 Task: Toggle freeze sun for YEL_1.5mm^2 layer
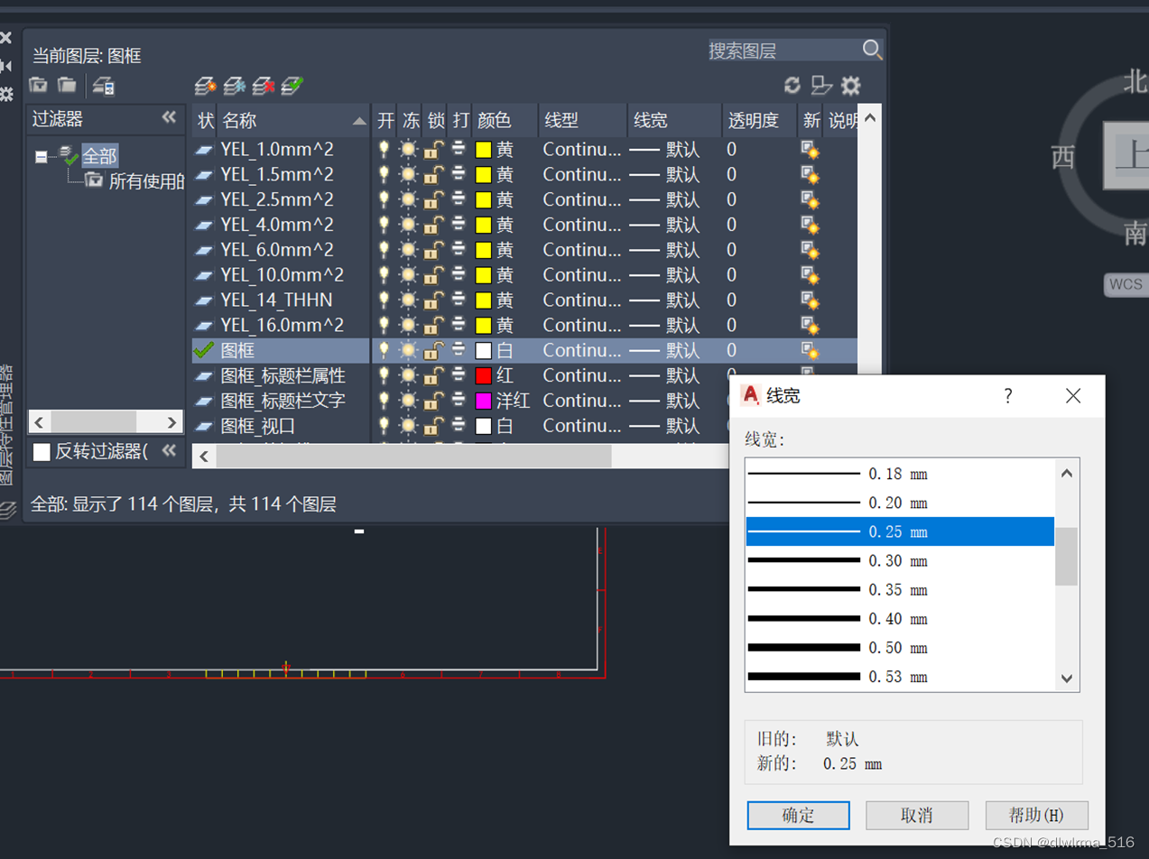coord(409,174)
